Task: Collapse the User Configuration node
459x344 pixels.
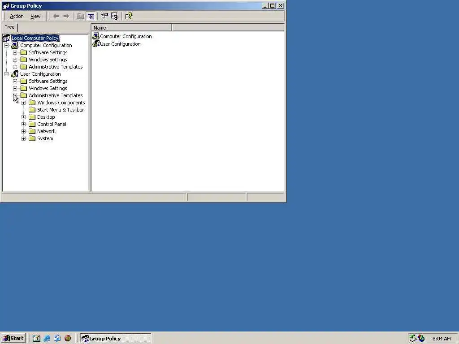Action: coord(6,74)
